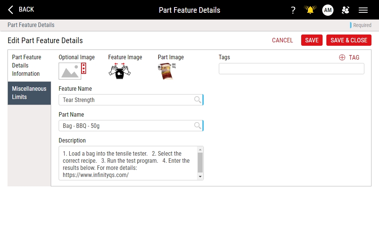Viewport: 379px width, 243px height.
Task: Open the hamburger navigation menu
Action: coord(363,10)
